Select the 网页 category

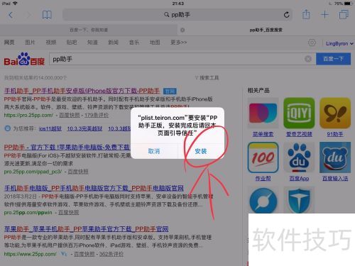coord(9,43)
